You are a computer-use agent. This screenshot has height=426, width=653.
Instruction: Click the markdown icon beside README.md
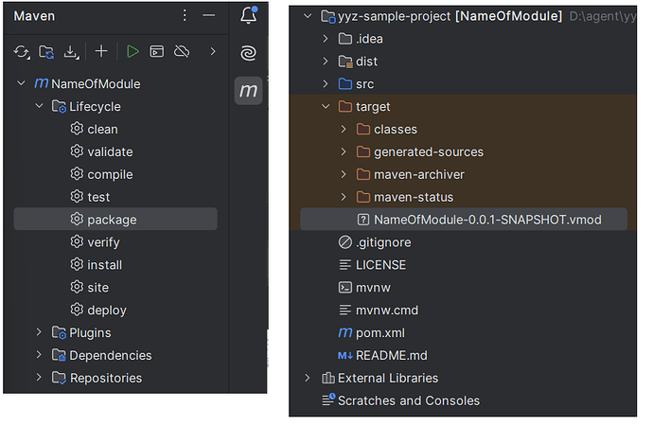tap(345, 355)
